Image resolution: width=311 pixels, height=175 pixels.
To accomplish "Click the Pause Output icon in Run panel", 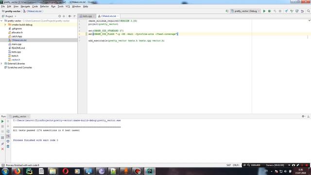I will pos(2,131).
